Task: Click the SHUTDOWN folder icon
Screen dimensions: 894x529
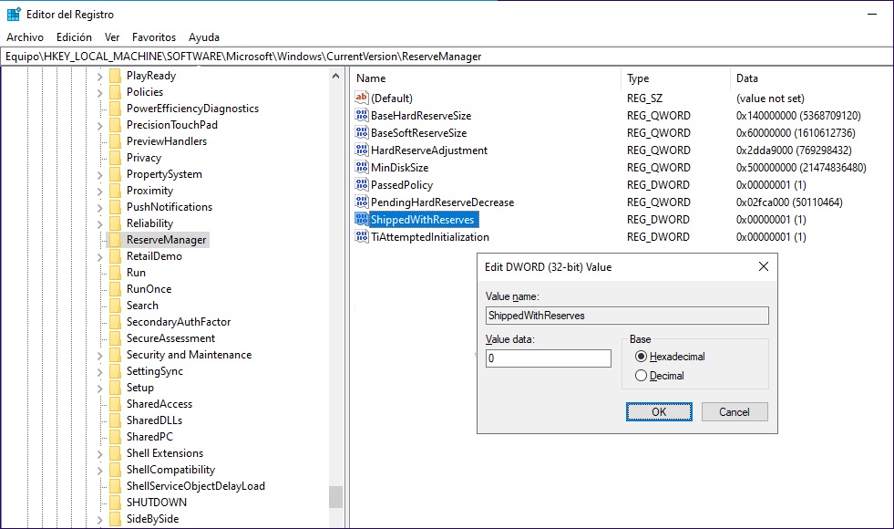Action: 115,503
